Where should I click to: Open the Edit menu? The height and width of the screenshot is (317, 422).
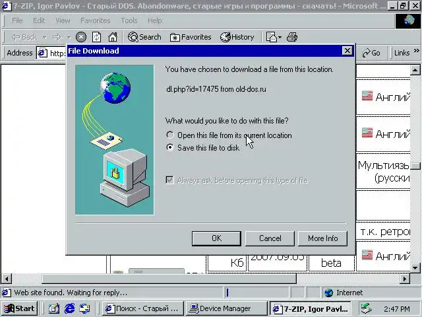click(x=39, y=20)
